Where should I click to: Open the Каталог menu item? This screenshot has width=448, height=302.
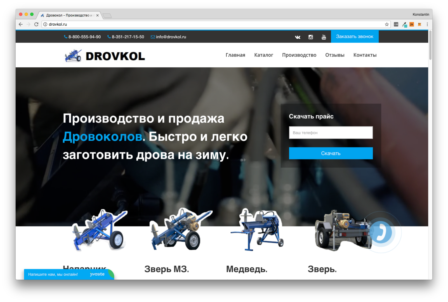[263, 55]
